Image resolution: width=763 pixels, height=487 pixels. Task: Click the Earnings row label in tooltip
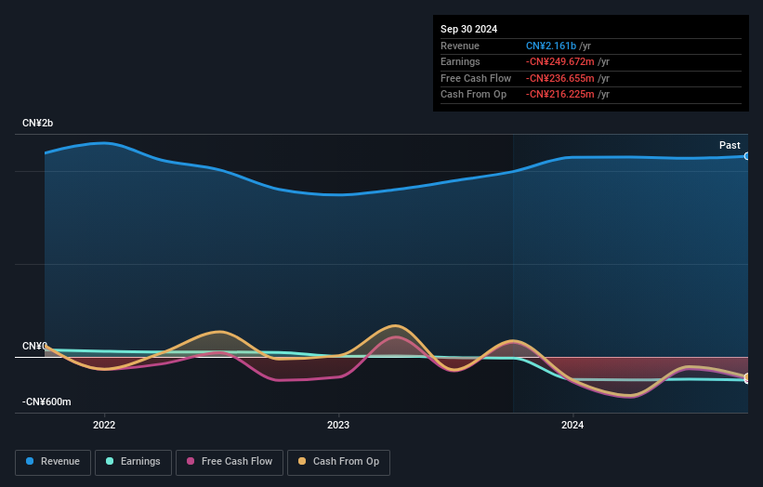click(460, 61)
